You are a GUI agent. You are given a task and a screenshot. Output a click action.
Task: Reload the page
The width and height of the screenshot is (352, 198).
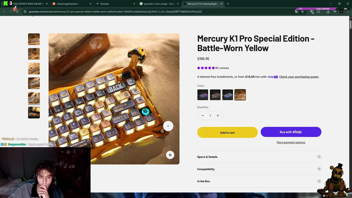(x=17, y=12)
